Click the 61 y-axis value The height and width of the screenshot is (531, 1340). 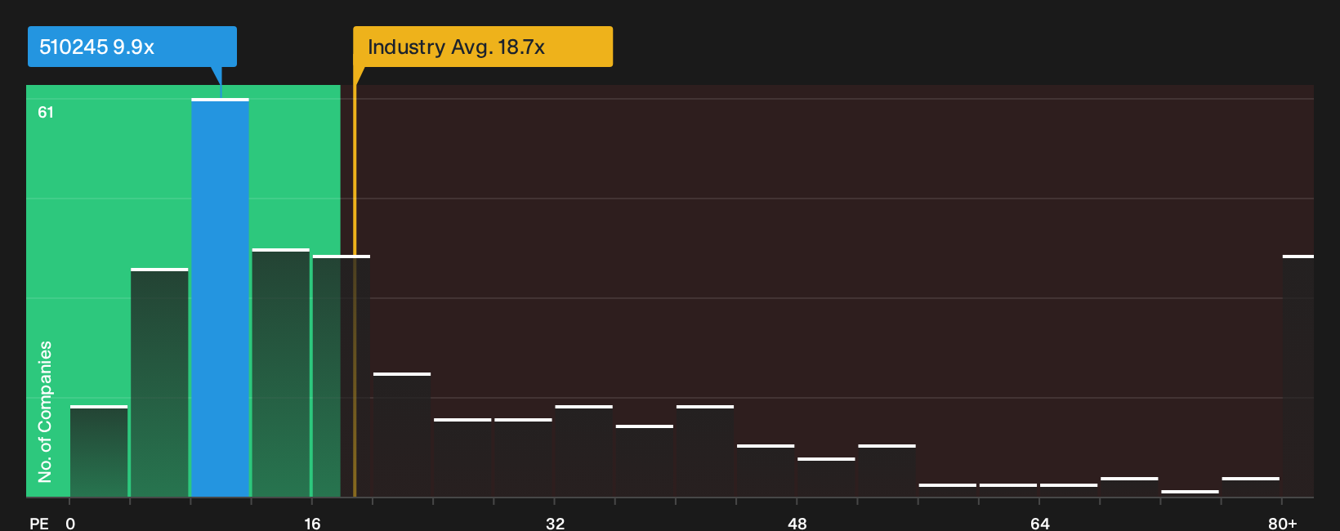46,113
